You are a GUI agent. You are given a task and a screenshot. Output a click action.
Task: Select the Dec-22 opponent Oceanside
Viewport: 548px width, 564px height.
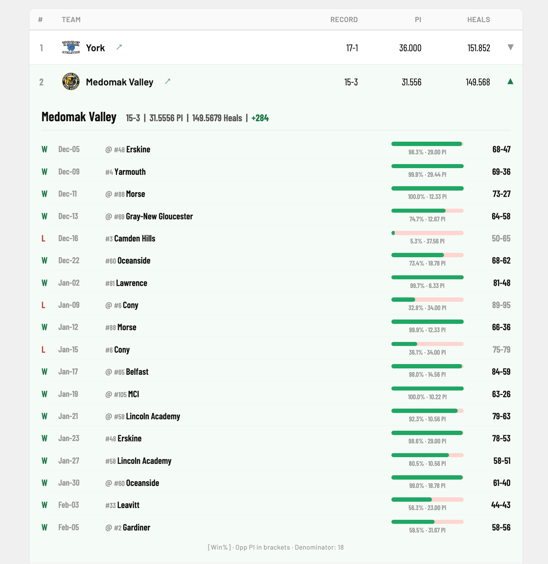[x=134, y=261]
